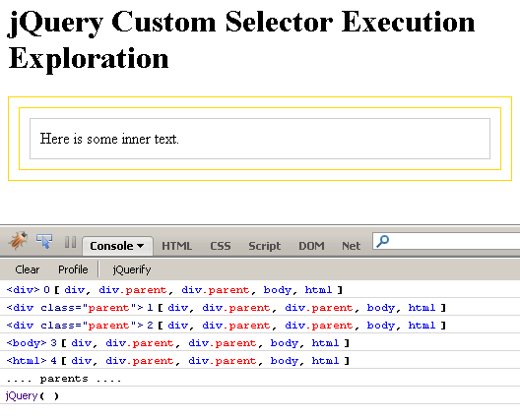Screen dimensions: 520x418
Task: Click the jQuerify button
Action: [x=132, y=269]
